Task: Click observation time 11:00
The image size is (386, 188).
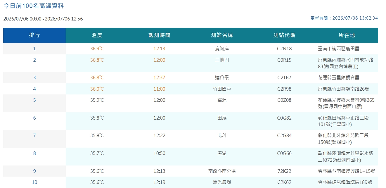Action: 159,89
